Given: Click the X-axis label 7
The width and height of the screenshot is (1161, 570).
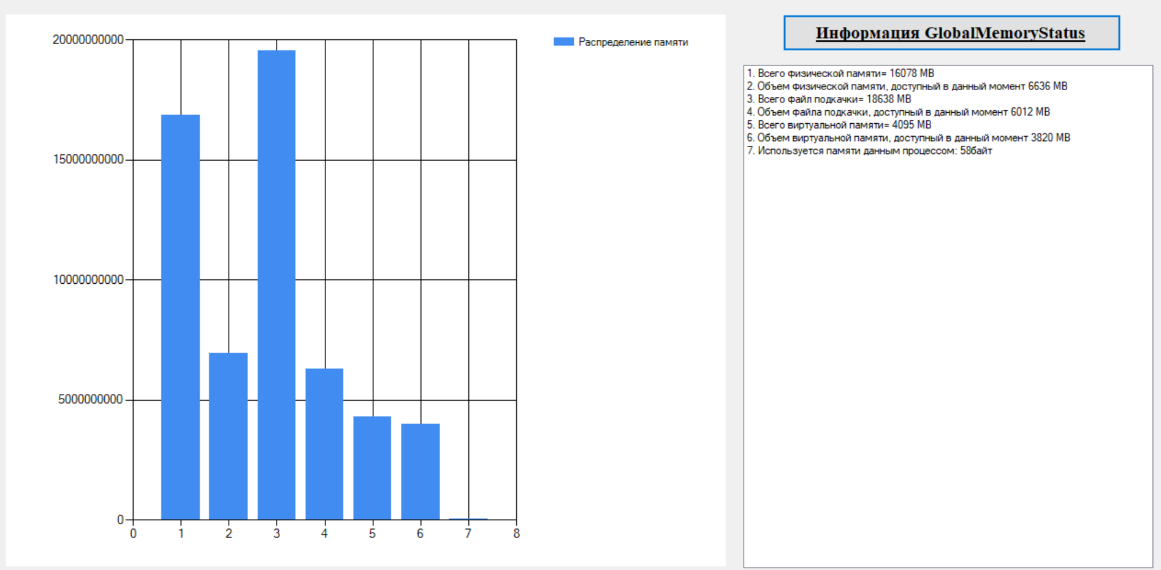Looking at the screenshot, I should pyautogui.click(x=468, y=534).
